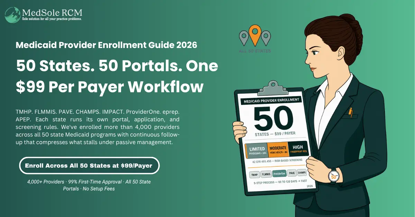The height and width of the screenshot is (217, 415).
Task: Click the orange center map pin
Action: click(255, 35)
